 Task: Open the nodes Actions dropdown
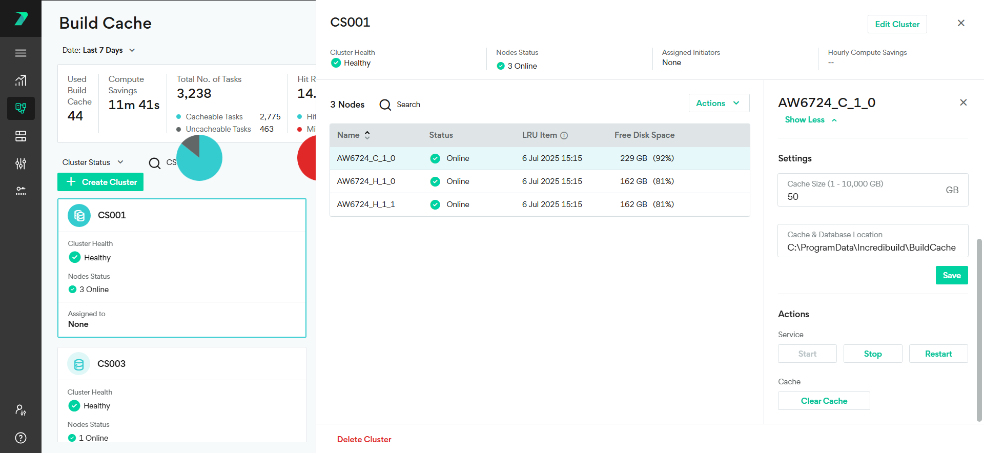[719, 103]
